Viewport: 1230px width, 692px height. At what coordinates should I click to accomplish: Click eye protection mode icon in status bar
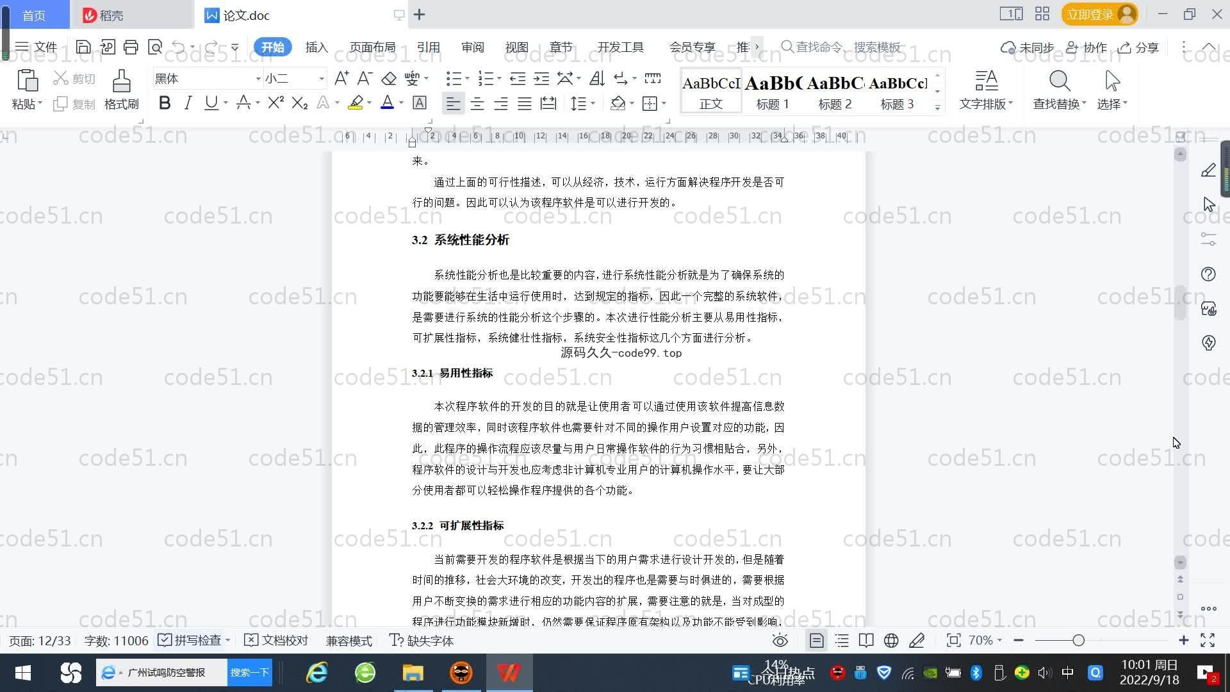(780, 640)
